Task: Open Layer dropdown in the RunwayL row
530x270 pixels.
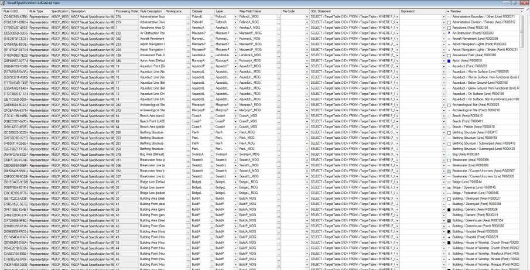Action: click(235, 39)
